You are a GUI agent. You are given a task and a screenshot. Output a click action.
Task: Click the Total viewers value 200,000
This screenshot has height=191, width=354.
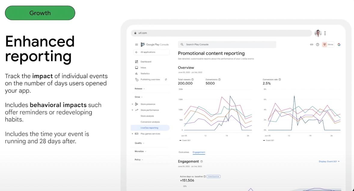(185, 83)
